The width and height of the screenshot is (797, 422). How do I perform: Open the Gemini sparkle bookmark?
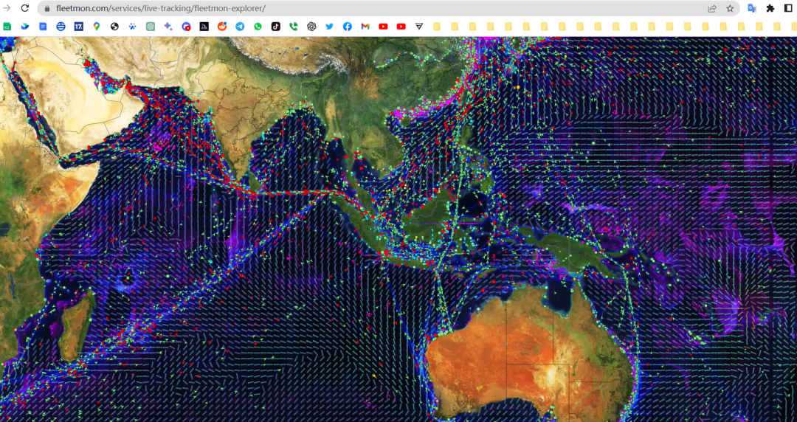pyautogui.click(x=168, y=27)
